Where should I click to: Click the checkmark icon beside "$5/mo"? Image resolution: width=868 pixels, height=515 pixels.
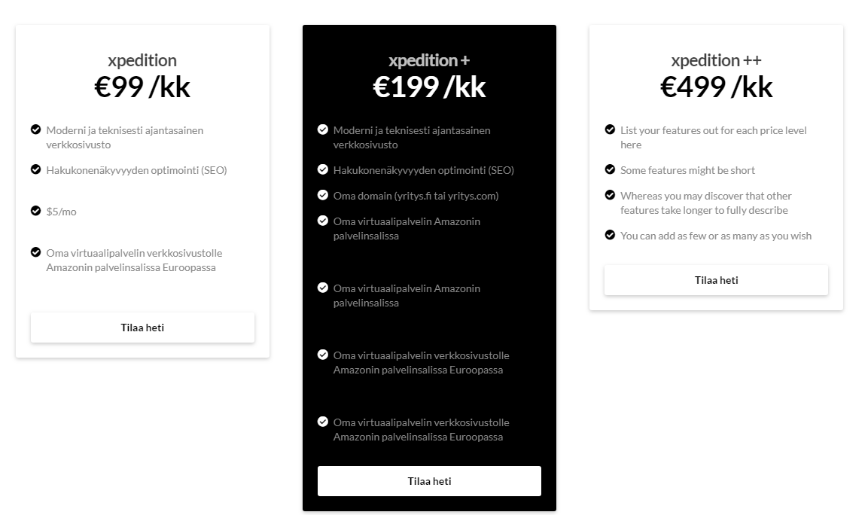point(35,211)
